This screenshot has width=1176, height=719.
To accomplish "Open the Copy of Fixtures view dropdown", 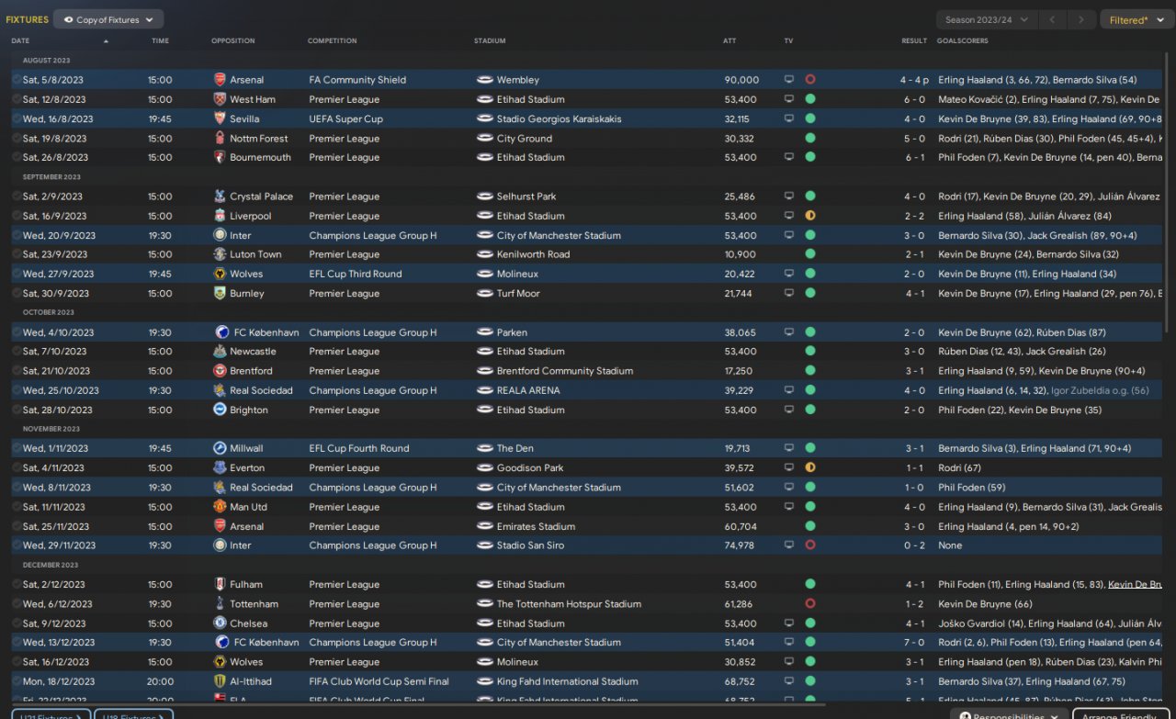I will (x=108, y=19).
